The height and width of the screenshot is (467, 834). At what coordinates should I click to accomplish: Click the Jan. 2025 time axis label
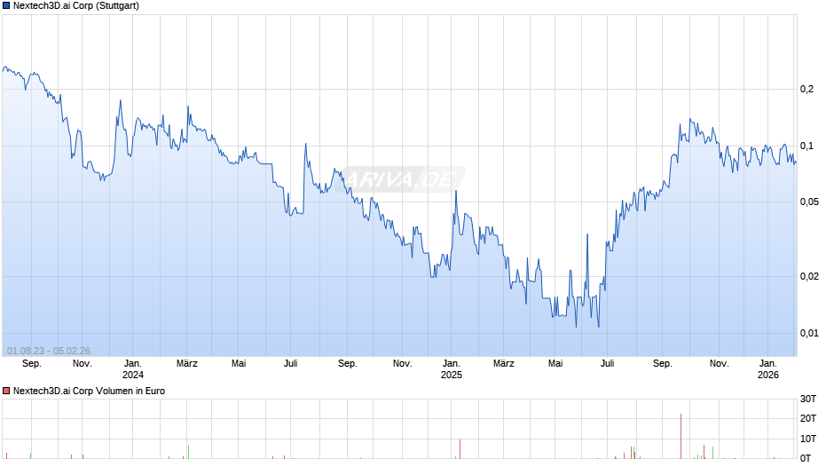451,369
